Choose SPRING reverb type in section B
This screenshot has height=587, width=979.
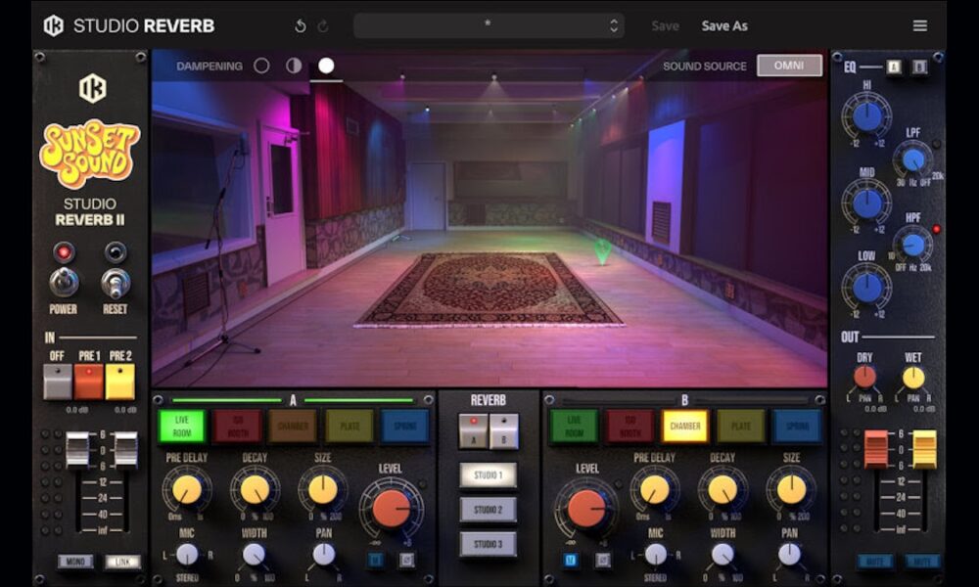click(797, 427)
